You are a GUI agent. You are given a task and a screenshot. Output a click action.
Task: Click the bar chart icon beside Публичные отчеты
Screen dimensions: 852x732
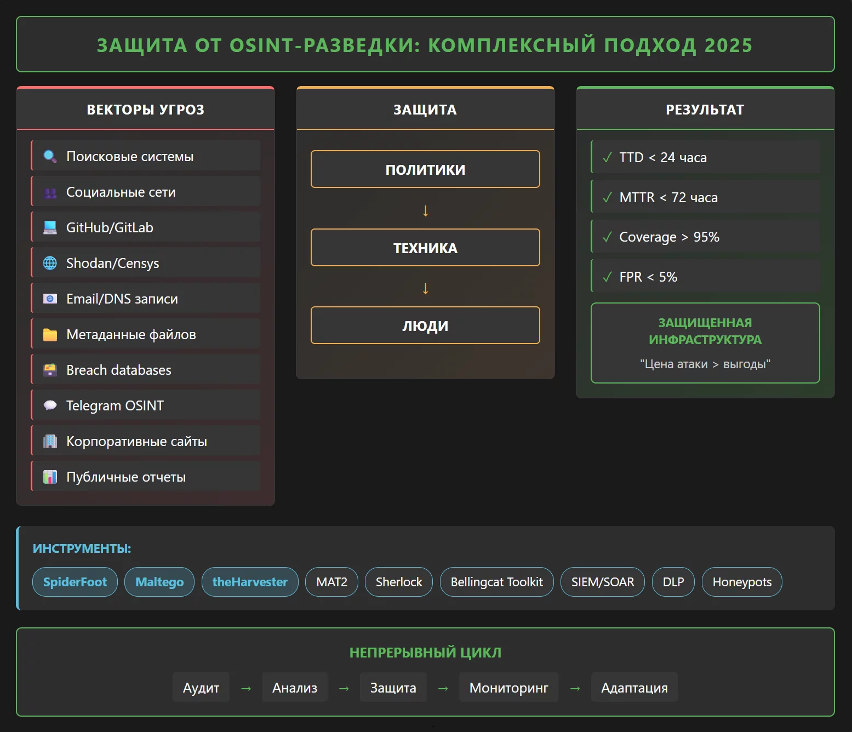pyautogui.click(x=50, y=477)
